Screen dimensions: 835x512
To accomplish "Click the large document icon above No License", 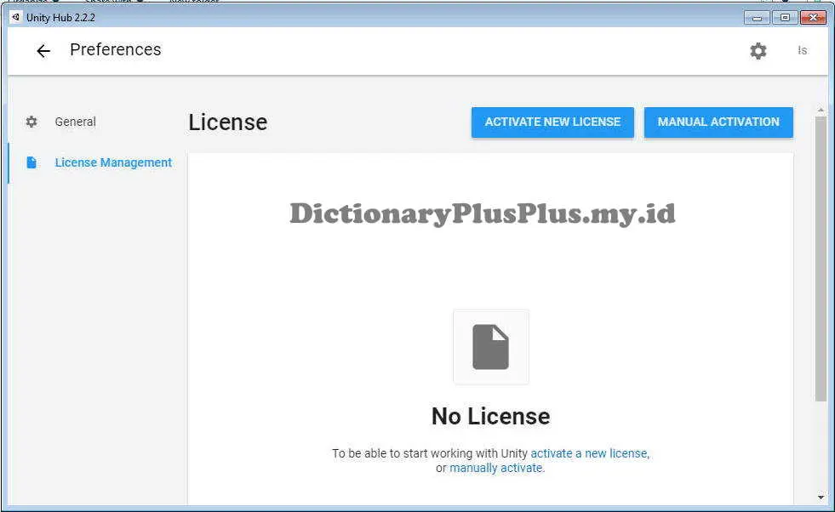I will (x=490, y=346).
